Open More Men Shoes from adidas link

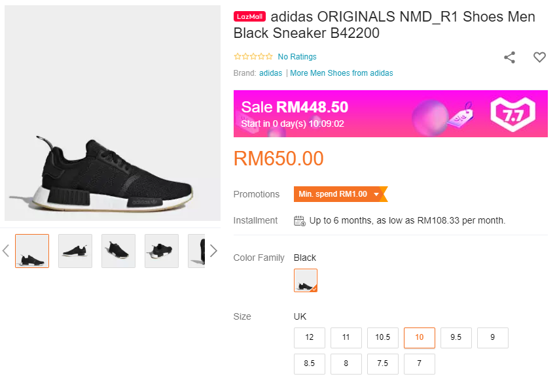[342, 73]
